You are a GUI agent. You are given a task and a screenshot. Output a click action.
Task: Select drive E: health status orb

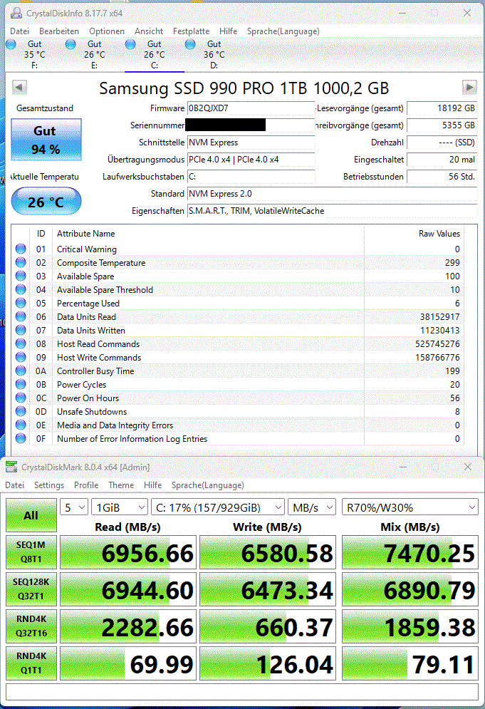[x=71, y=44]
